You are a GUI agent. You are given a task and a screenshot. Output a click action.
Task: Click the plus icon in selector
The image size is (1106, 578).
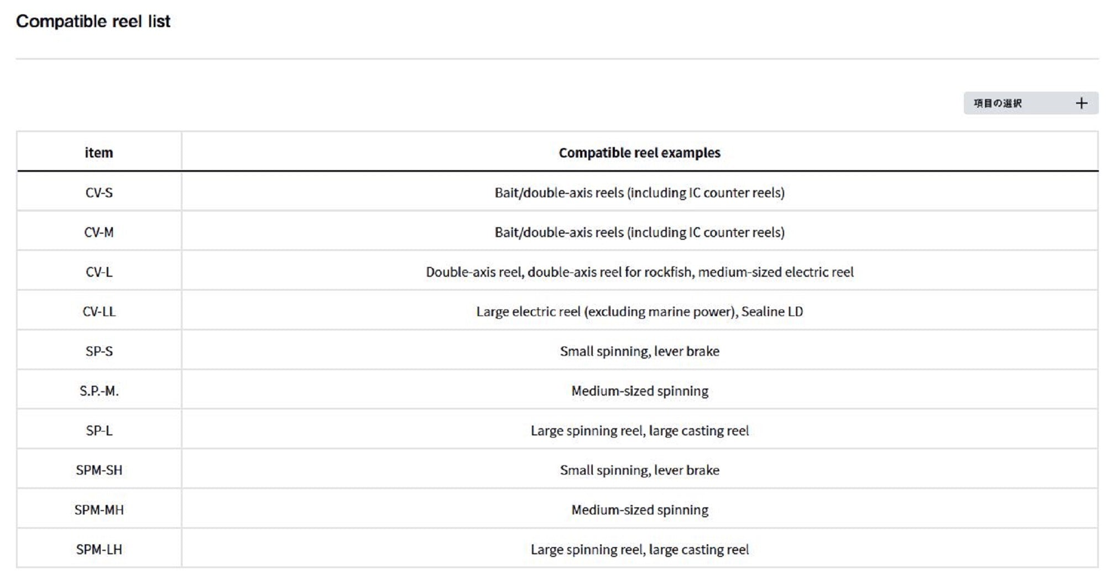1081,103
